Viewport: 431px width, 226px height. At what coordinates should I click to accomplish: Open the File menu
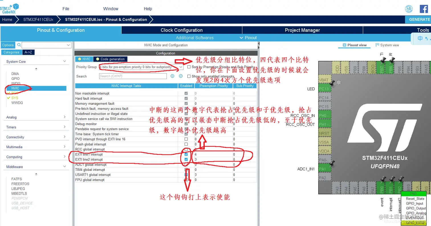click(66, 9)
